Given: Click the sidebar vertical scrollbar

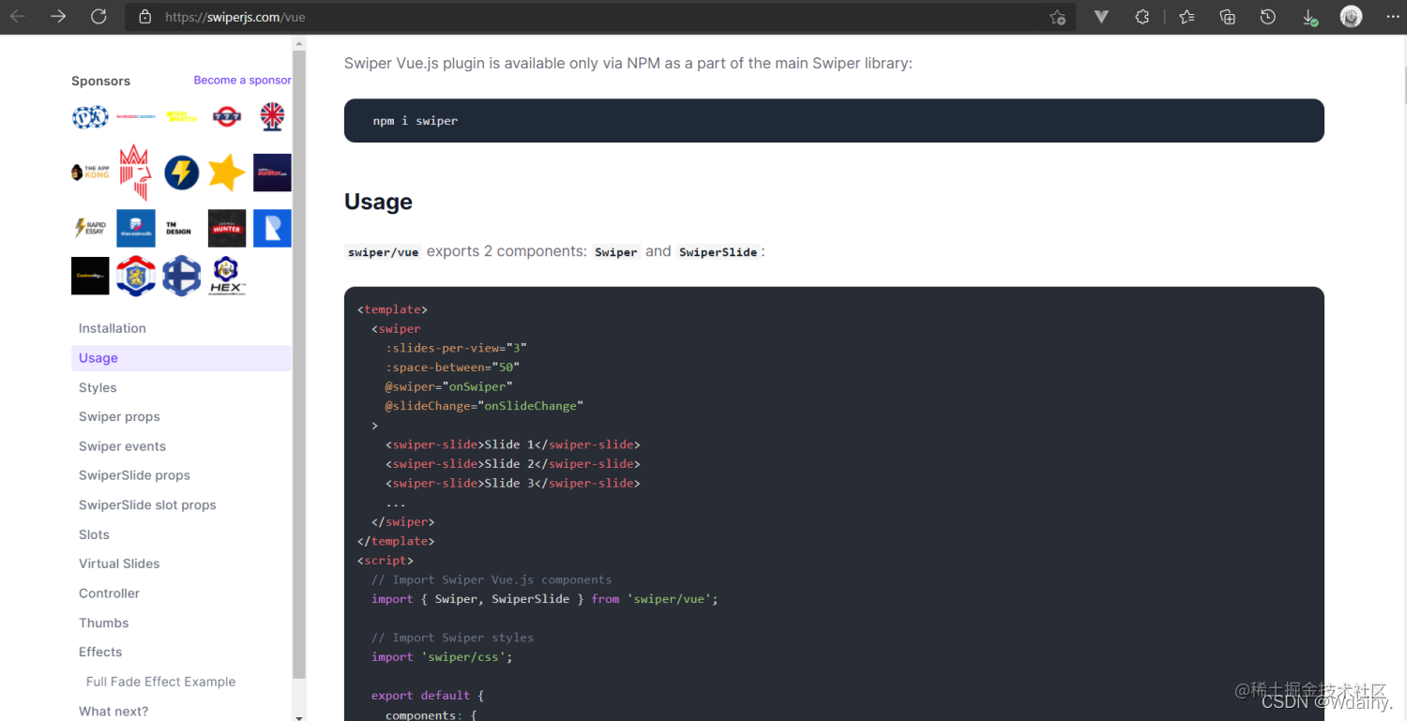Looking at the screenshot, I should pyautogui.click(x=299, y=366).
